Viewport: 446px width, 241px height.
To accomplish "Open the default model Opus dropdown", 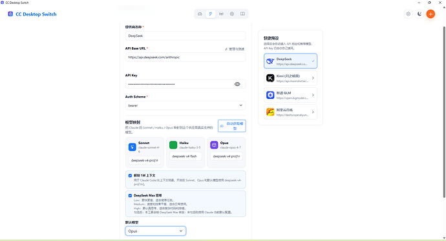I will tap(156, 231).
